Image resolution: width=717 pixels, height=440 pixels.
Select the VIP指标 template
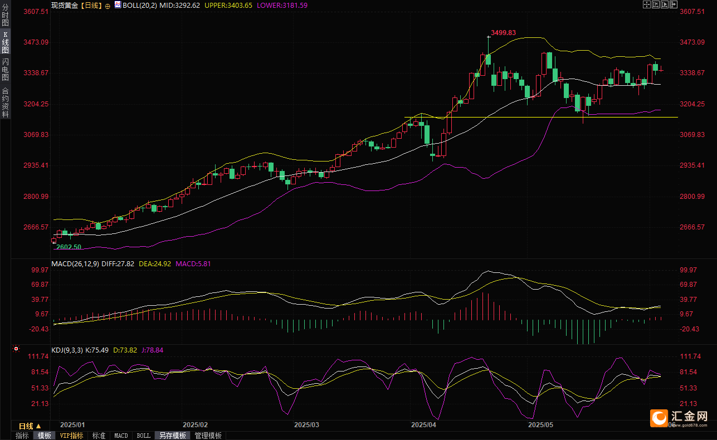72,436
